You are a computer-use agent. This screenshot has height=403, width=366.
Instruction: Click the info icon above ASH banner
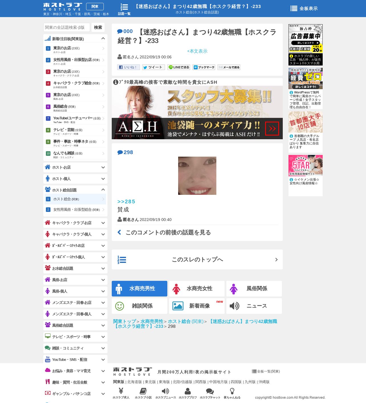click(x=116, y=82)
